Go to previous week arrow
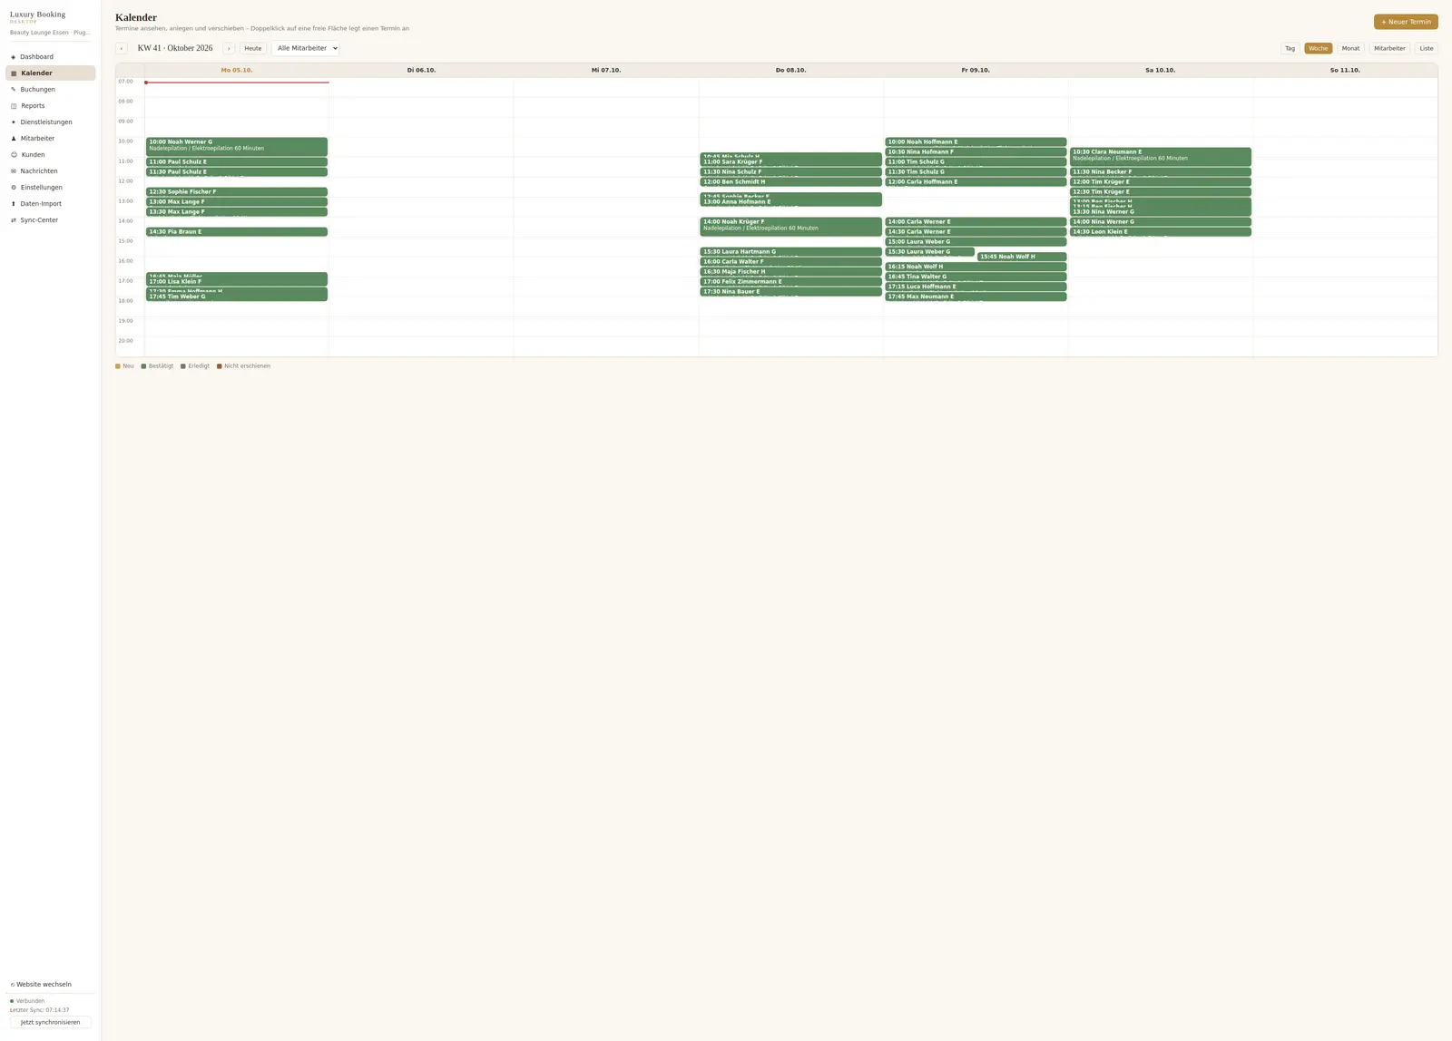The image size is (1452, 1041). 122,48
